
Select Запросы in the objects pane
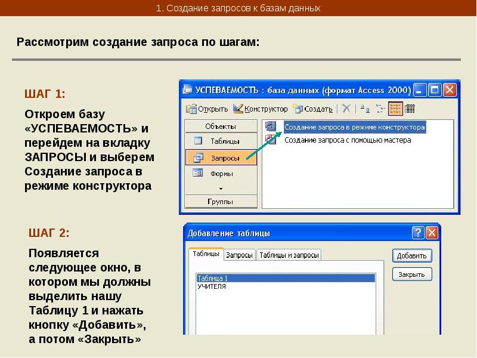tap(221, 158)
